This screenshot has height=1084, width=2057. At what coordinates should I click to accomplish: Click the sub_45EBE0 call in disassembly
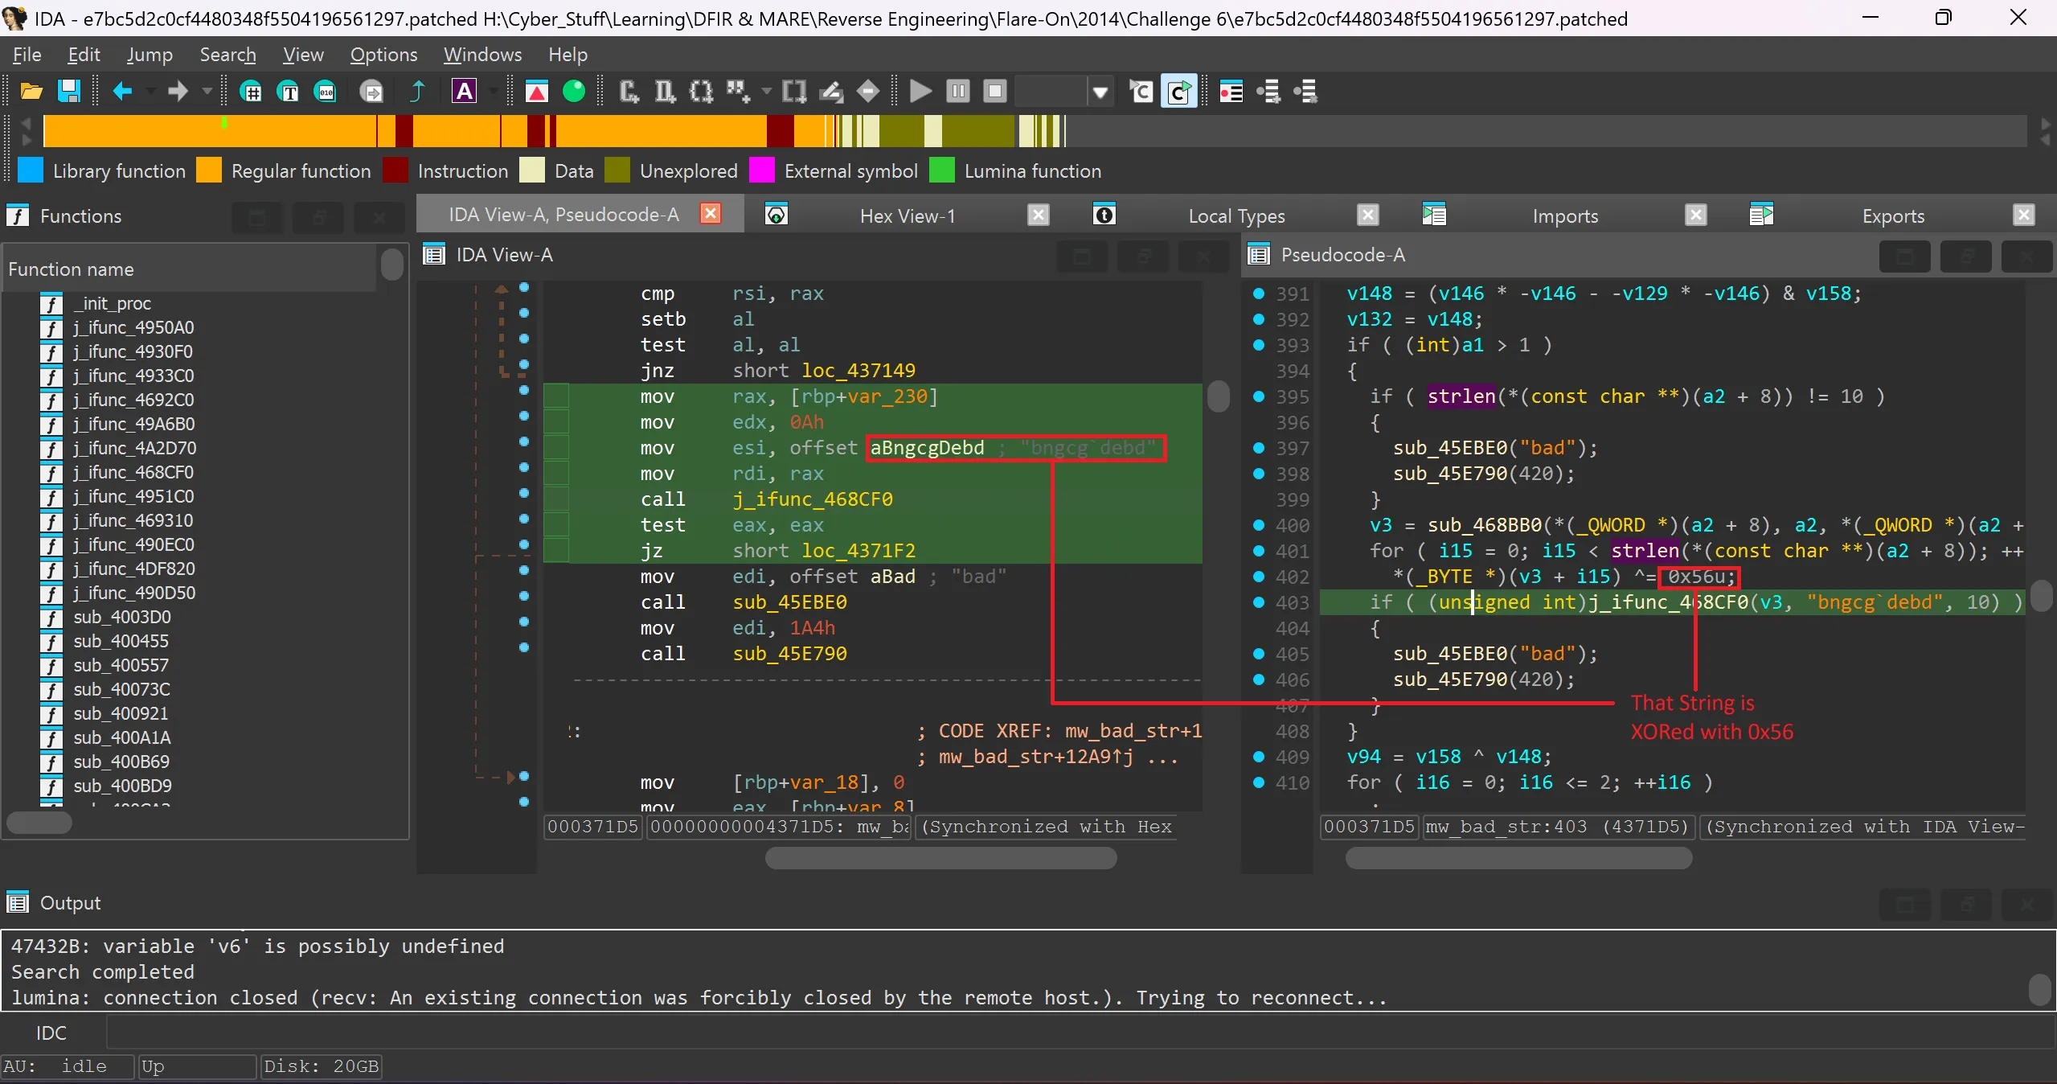click(x=789, y=602)
